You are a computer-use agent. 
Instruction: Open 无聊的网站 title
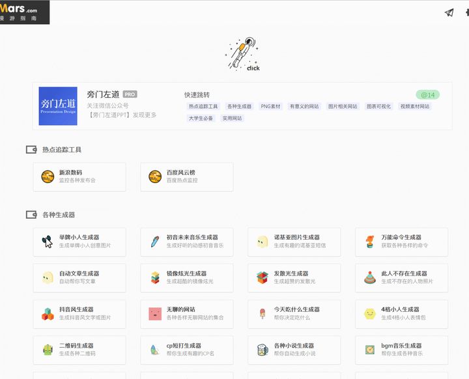pyautogui.click(x=180, y=309)
